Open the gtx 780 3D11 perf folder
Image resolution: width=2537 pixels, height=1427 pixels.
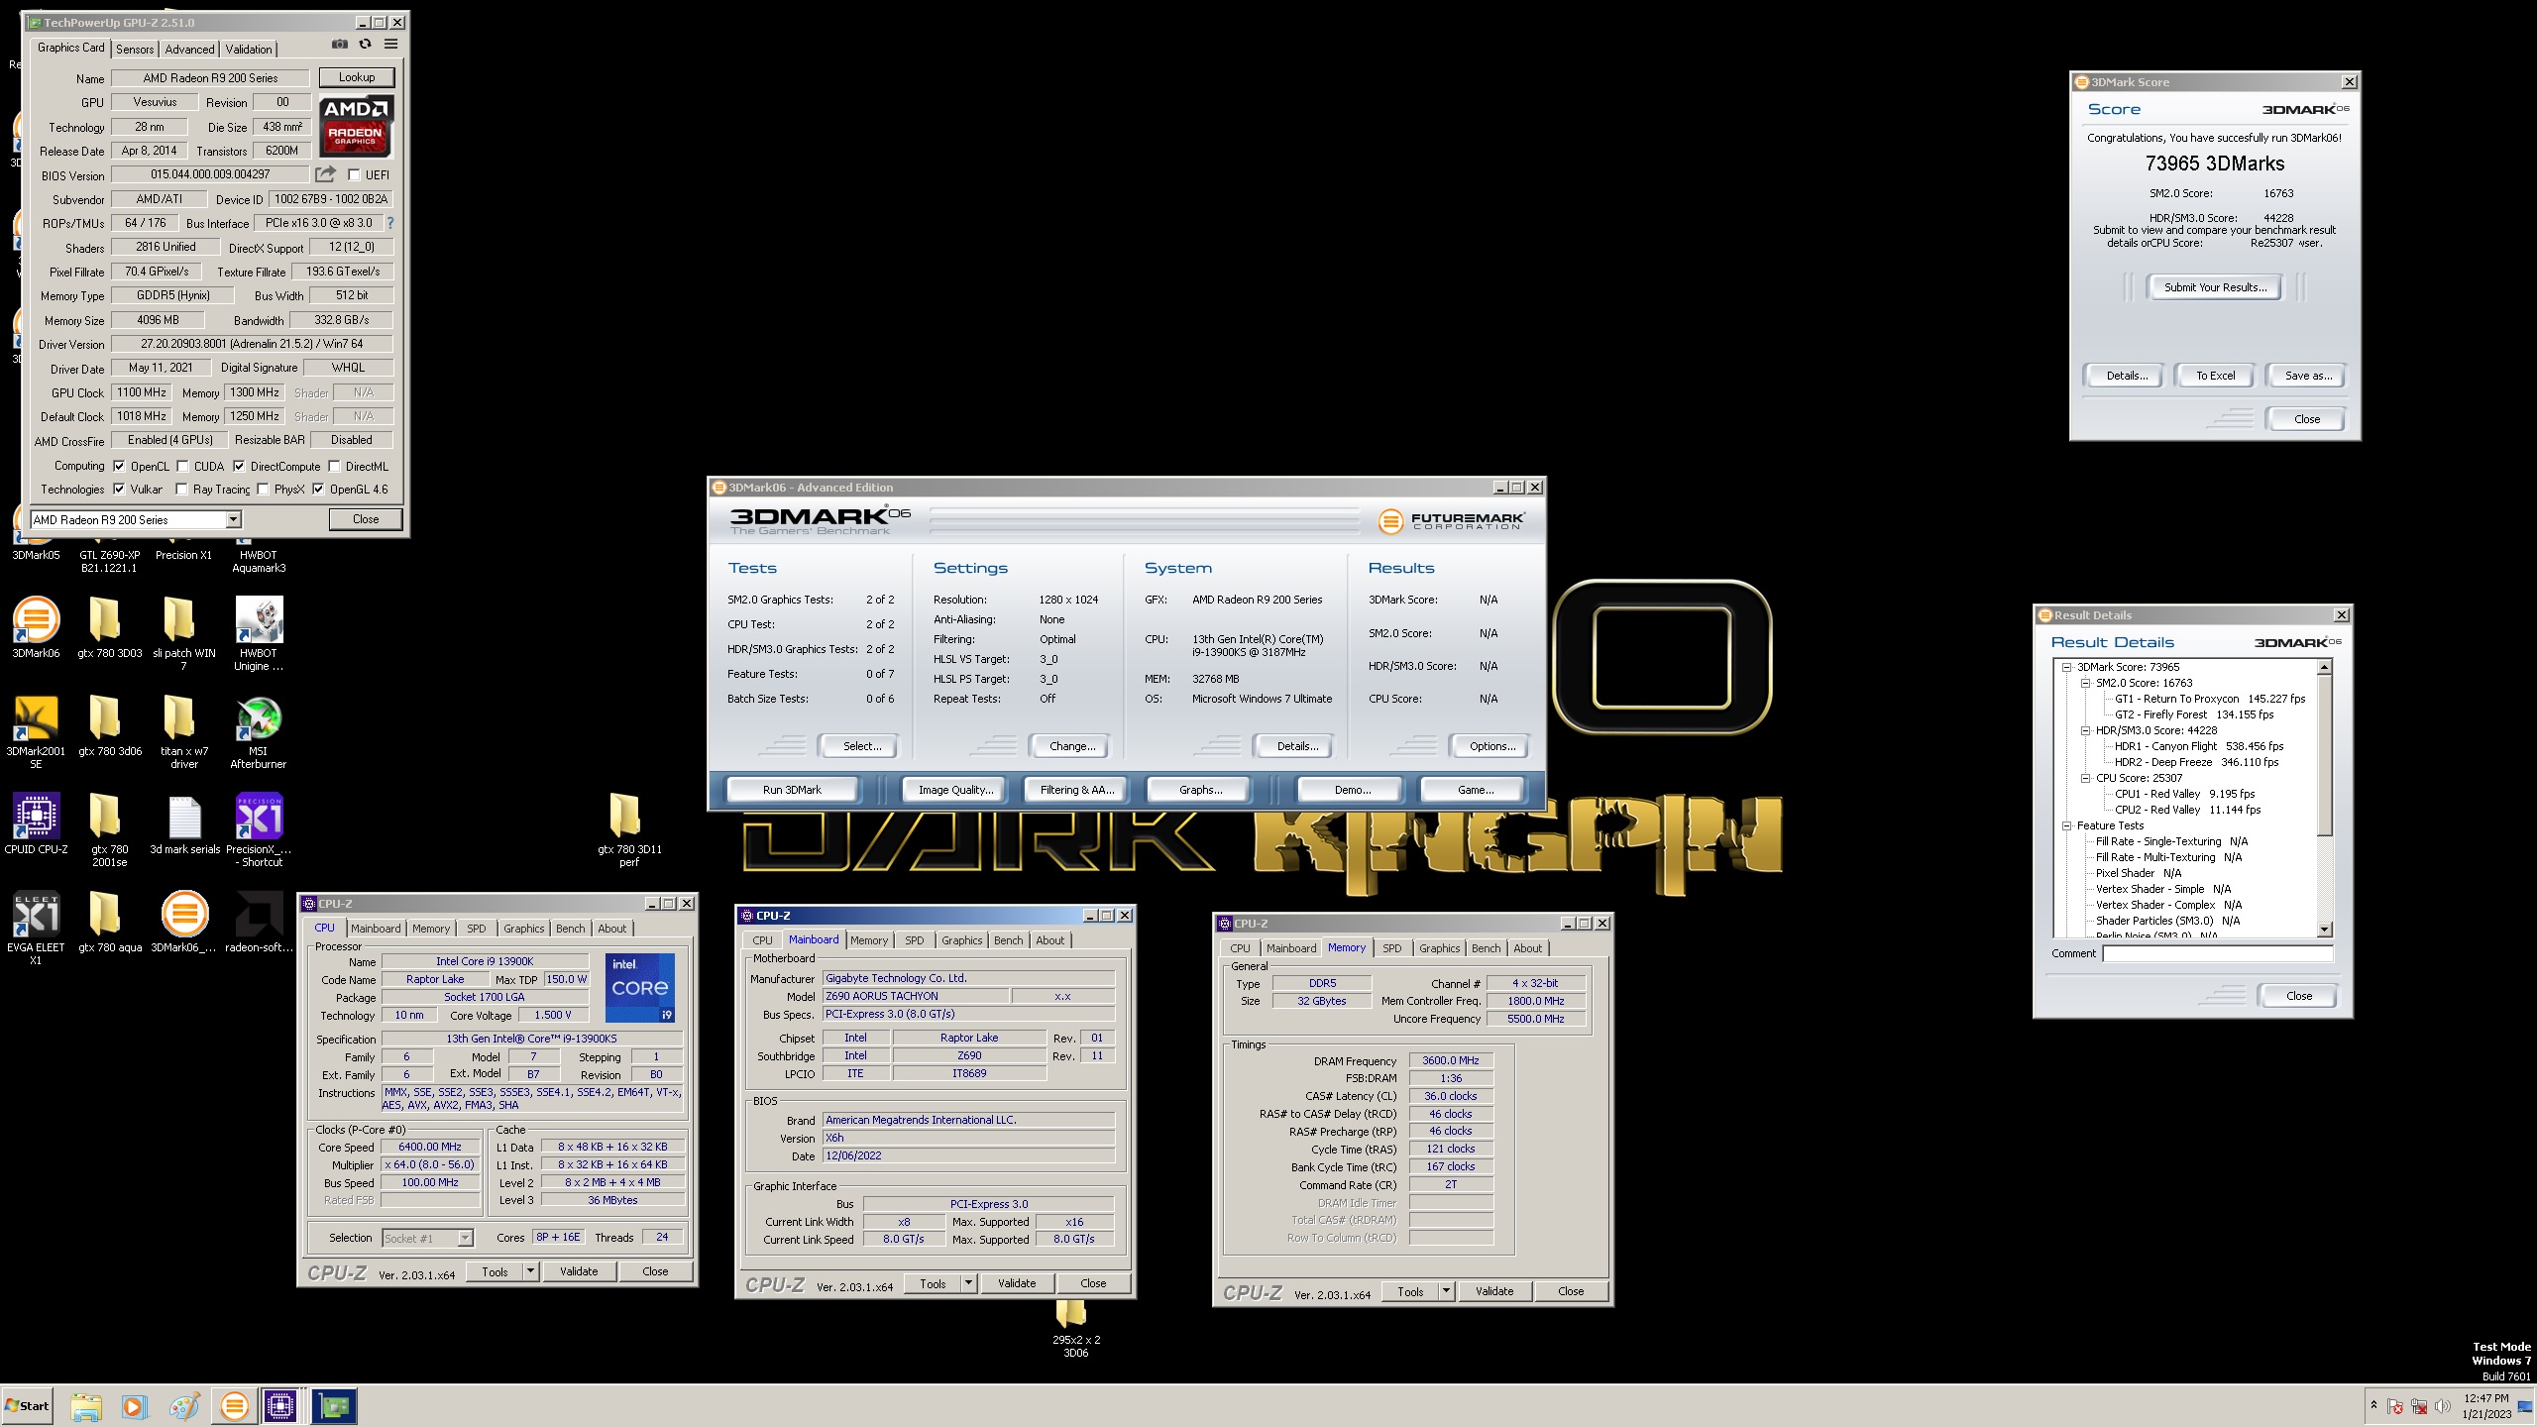tap(628, 829)
